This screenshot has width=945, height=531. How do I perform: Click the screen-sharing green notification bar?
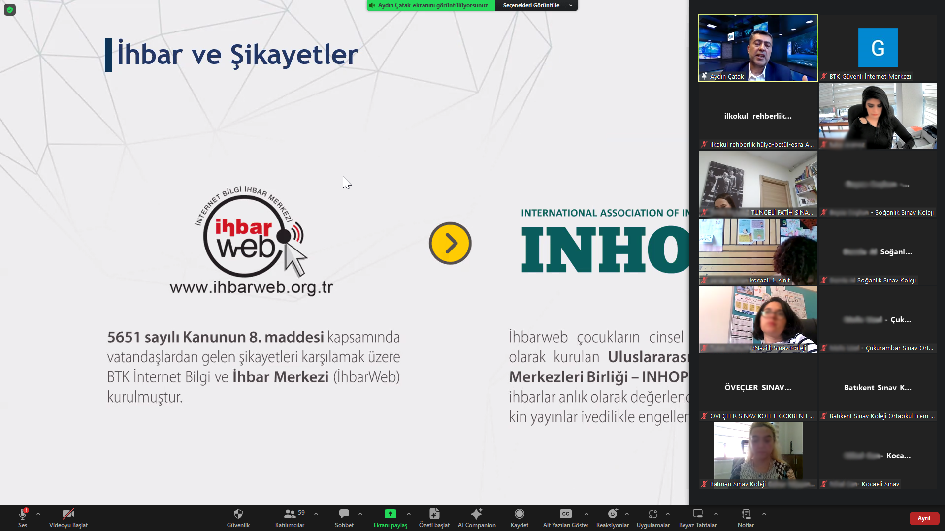click(431, 5)
